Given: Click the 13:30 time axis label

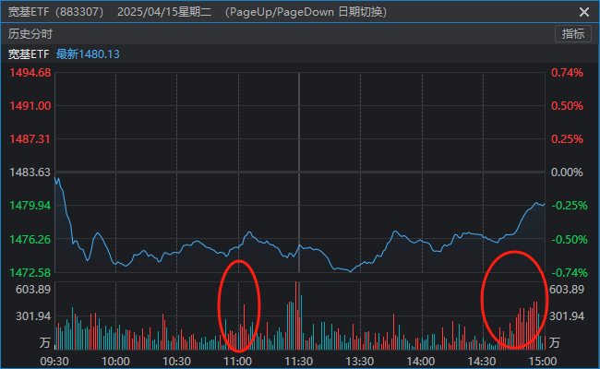Looking at the screenshot, I should click(x=359, y=361).
